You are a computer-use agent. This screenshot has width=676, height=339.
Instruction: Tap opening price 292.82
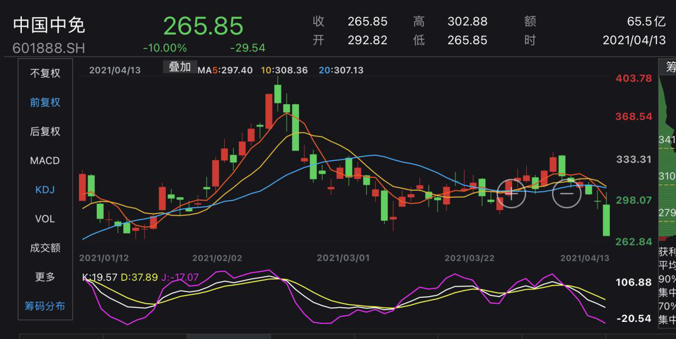pos(367,41)
